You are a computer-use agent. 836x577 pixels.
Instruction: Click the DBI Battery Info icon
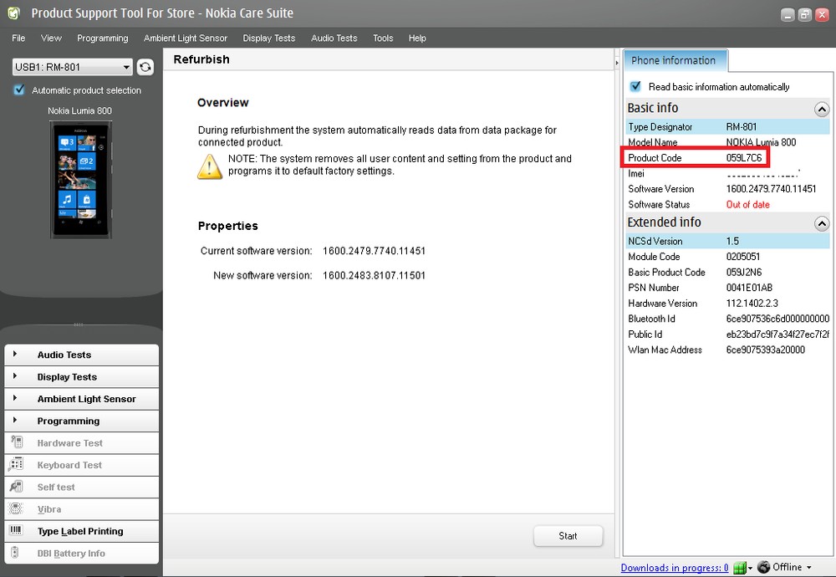[x=15, y=553]
